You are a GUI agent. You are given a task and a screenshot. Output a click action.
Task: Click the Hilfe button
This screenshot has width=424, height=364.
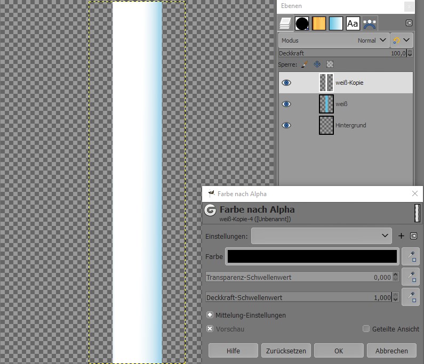click(233, 351)
